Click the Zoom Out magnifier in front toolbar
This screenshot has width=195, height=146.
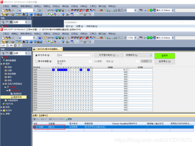point(122,38)
